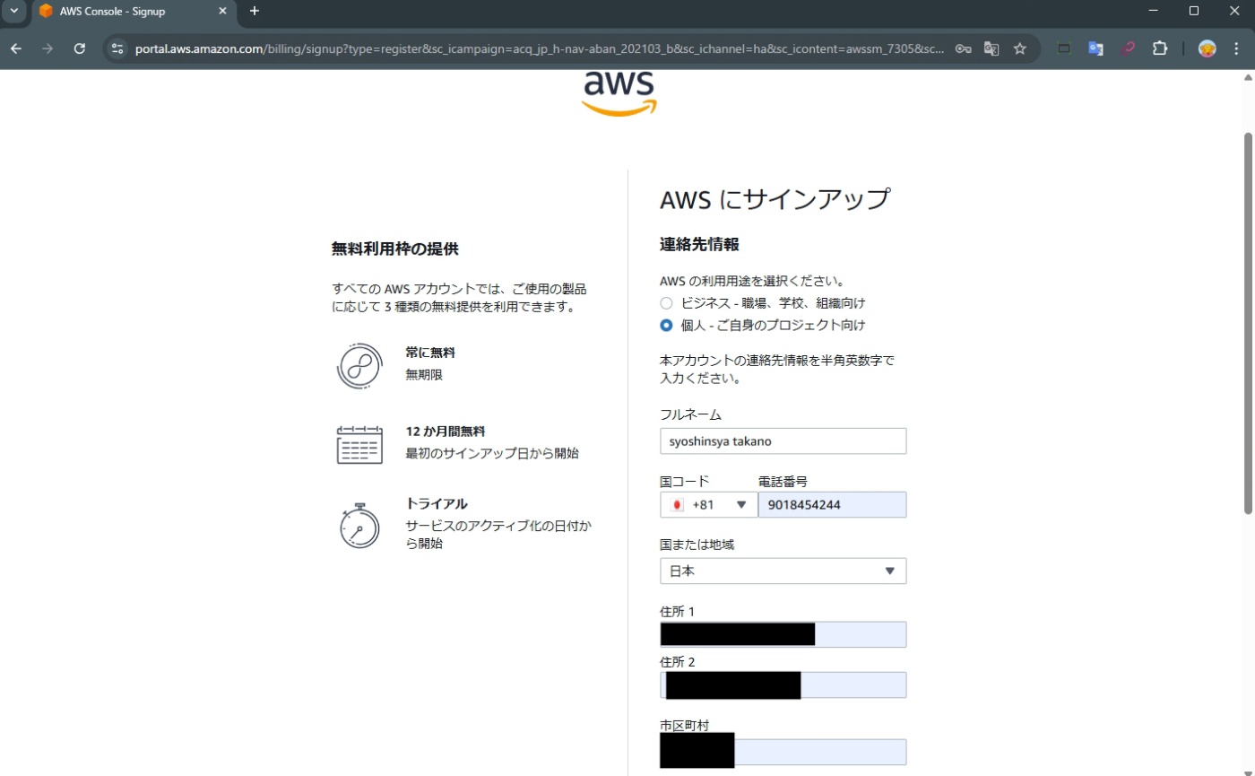Click the browser back arrow
Image resolution: width=1255 pixels, height=776 pixels.
pyautogui.click(x=16, y=48)
